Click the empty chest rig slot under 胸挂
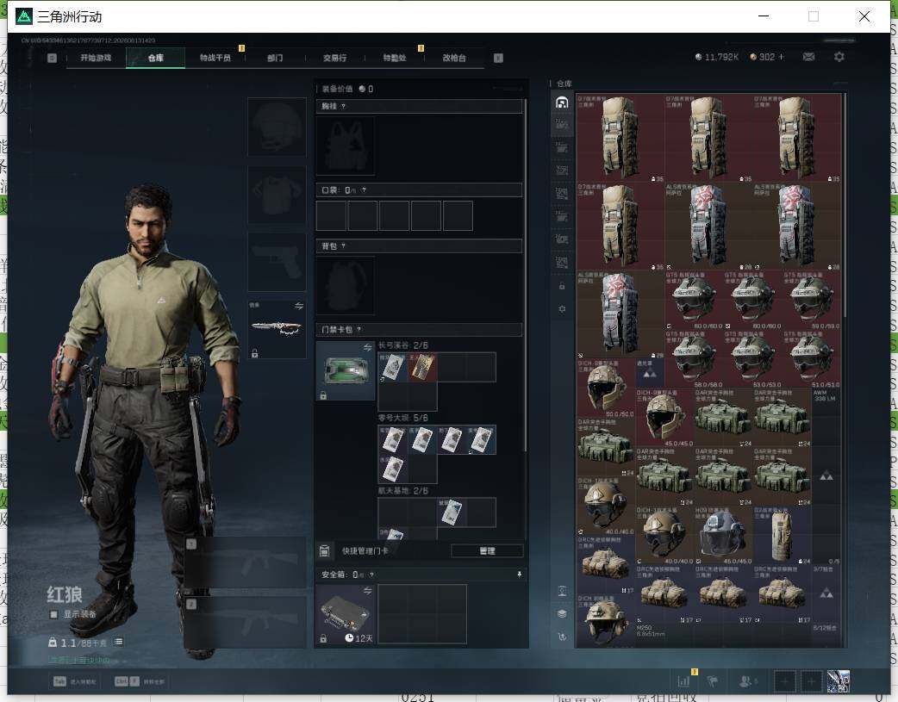 coord(346,146)
